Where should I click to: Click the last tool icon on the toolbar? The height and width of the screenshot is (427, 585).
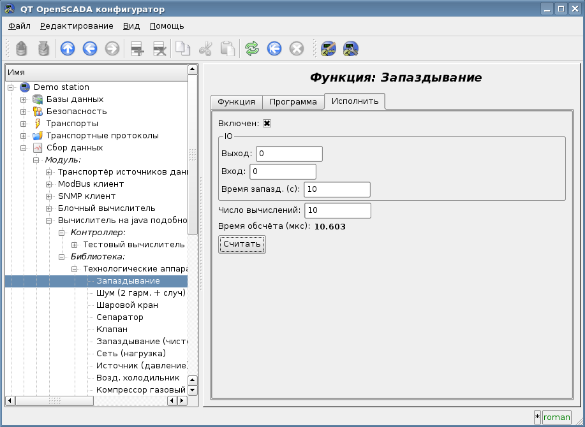tap(351, 49)
